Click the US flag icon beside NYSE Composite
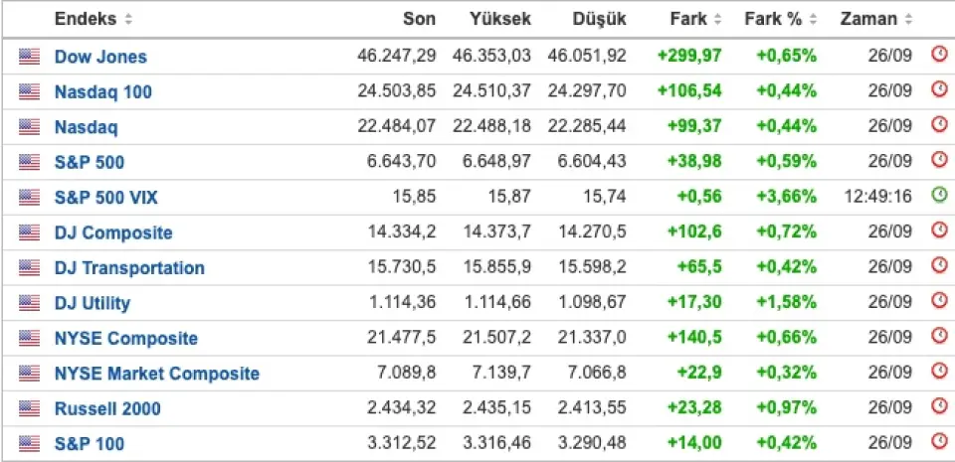This screenshot has width=955, height=462. pyautogui.click(x=29, y=338)
